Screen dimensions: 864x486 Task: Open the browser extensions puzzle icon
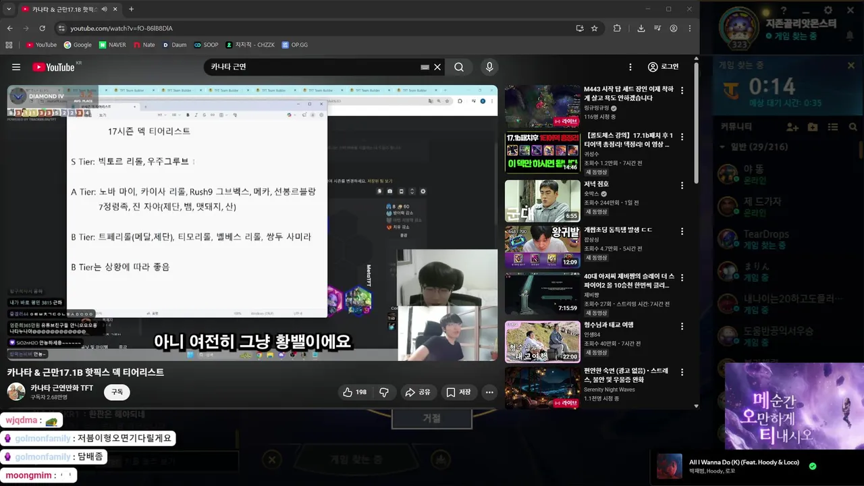pos(617,28)
